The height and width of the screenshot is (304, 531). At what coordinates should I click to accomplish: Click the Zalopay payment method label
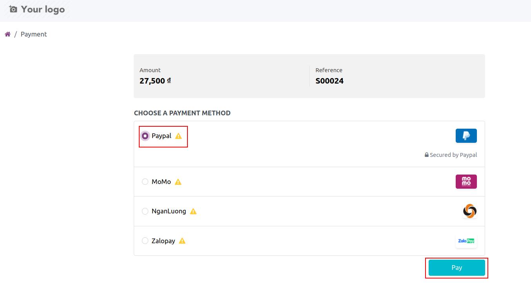(x=164, y=241)
